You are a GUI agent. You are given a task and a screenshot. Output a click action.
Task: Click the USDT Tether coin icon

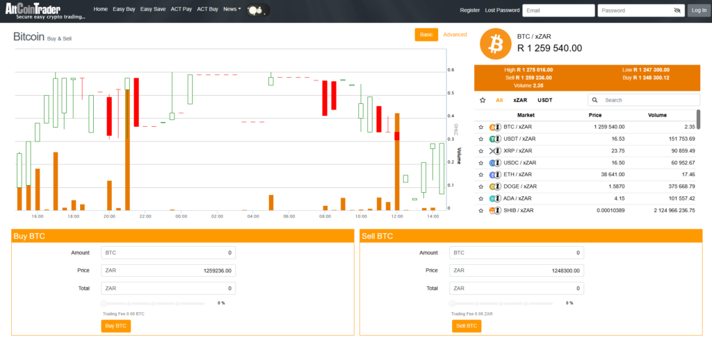pyautogui.click(x=492, y=139)
